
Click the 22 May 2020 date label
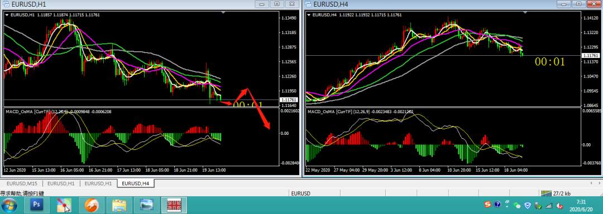318,169
